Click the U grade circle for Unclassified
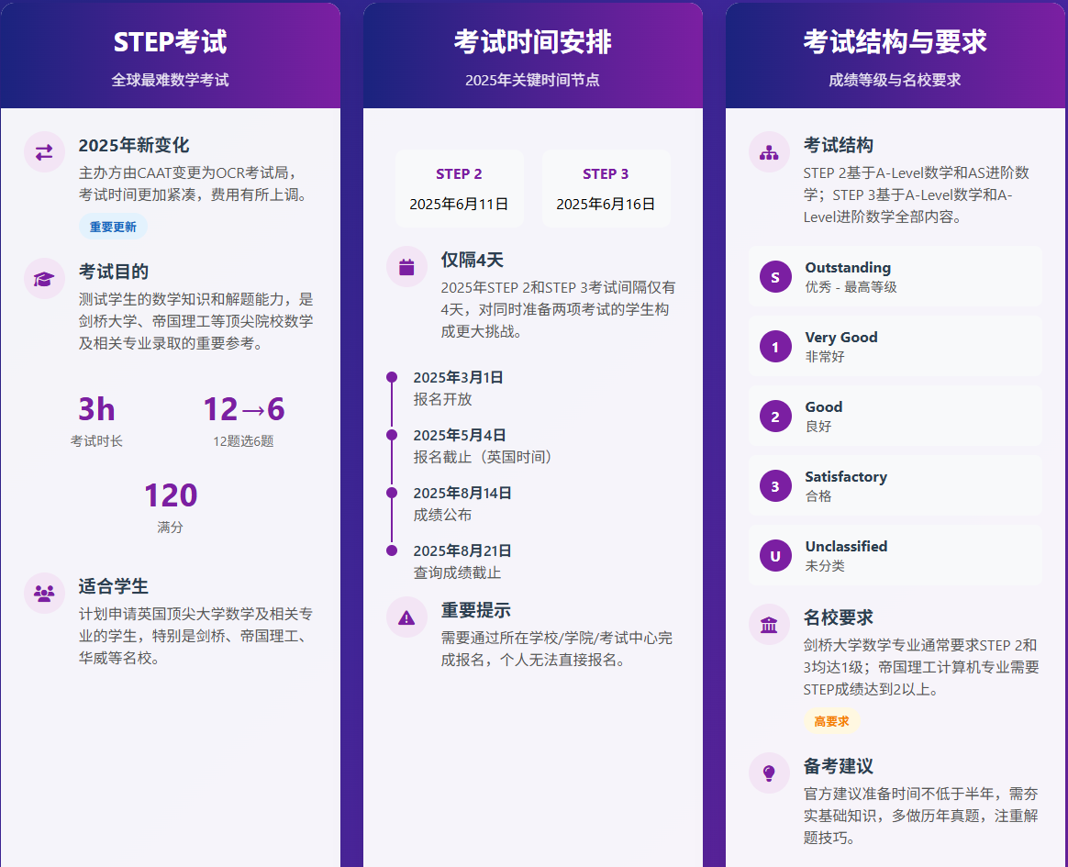This screenshot has width=1068, height=867. point(775,556)
